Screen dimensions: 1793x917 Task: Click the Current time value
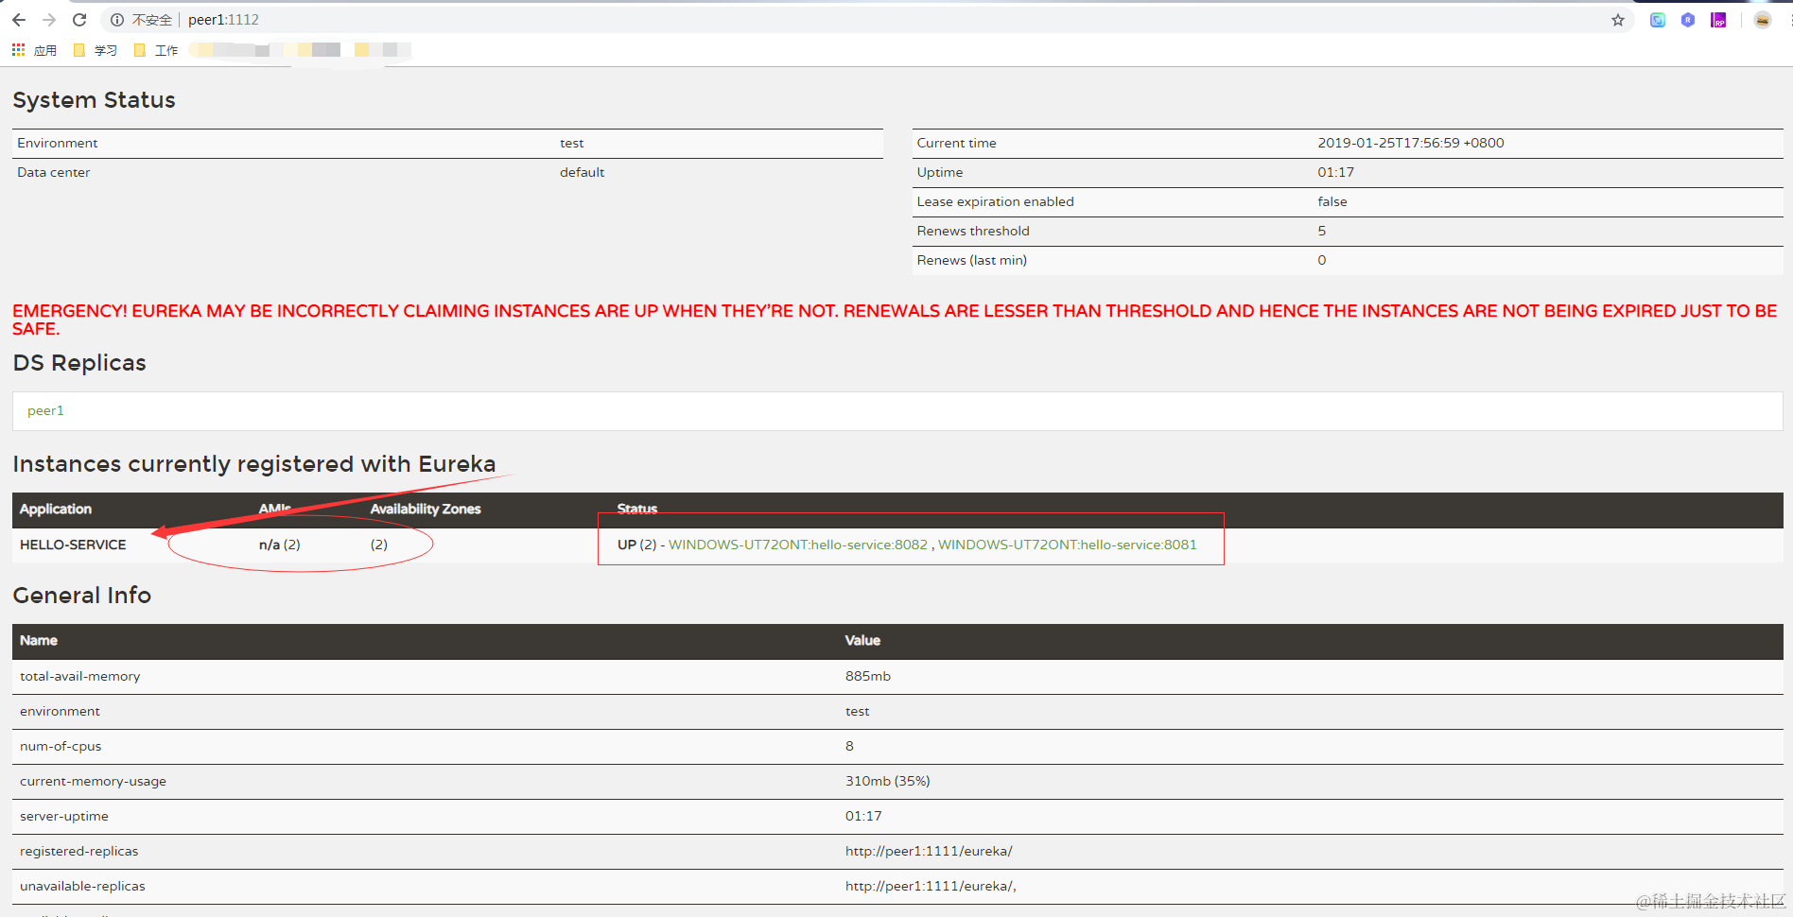(1410, 143)
